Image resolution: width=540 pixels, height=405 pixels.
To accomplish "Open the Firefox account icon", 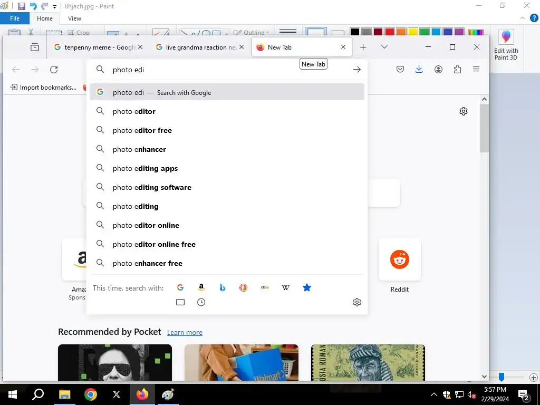I will point(438,69).
